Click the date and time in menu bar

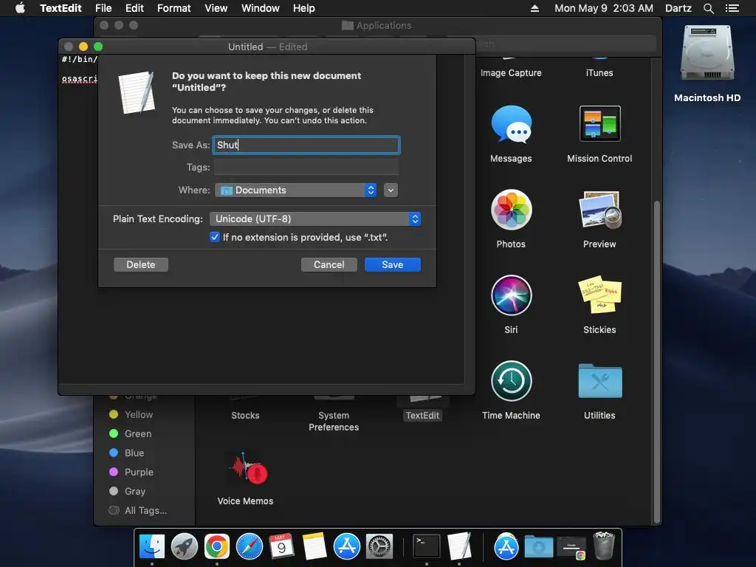[604, 8]
